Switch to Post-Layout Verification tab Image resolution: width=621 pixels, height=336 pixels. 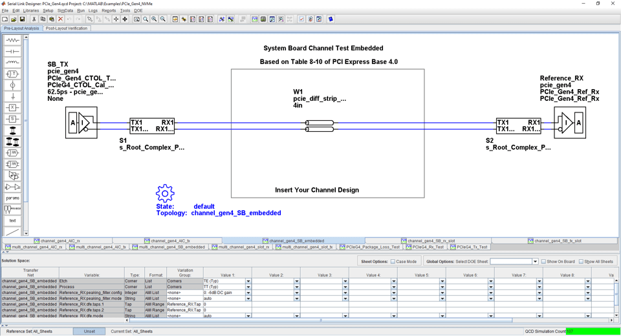point(67,28)
